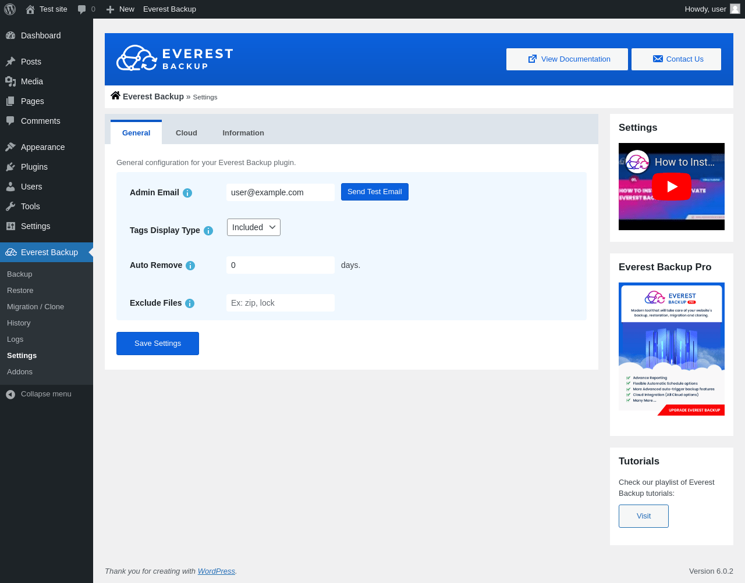Click info icon next to Exclude Files
This screenshot has width=745, height=583.
click(190, 303)
